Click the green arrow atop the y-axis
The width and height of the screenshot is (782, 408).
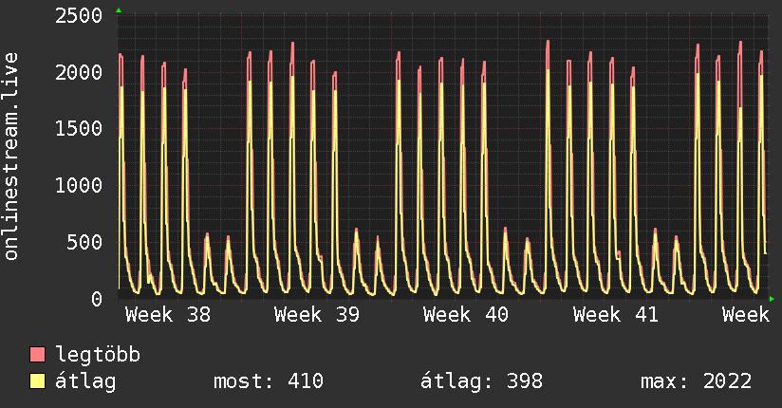point(119,10)
